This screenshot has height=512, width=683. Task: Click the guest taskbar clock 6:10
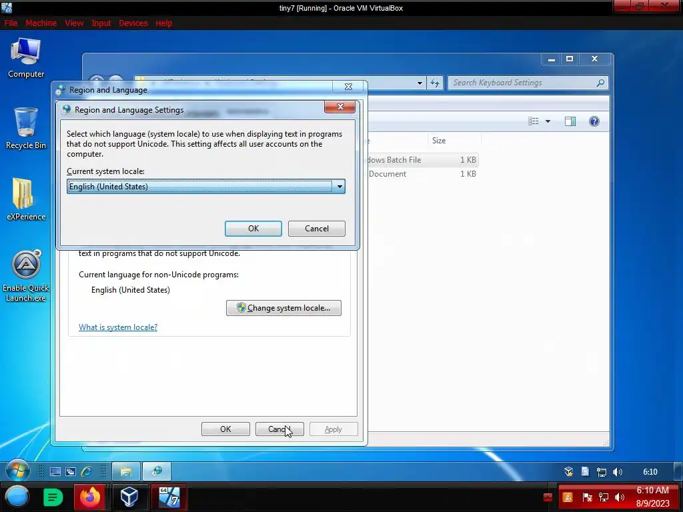pos(650,472)
